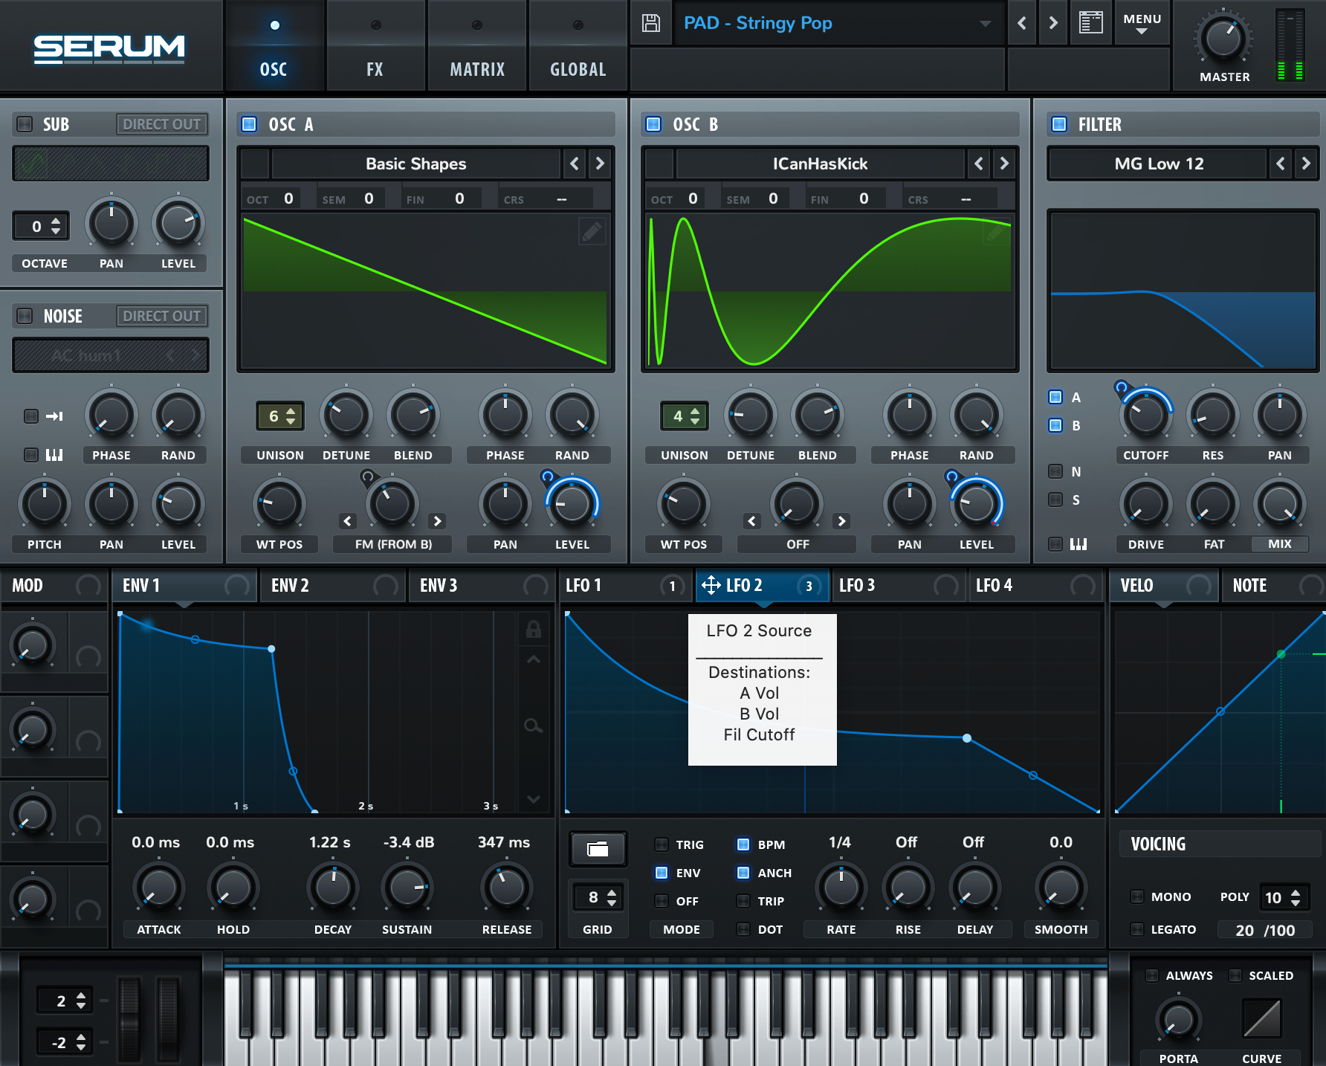Toggle filter routing for oscillator A

(x=1055, y=397)
